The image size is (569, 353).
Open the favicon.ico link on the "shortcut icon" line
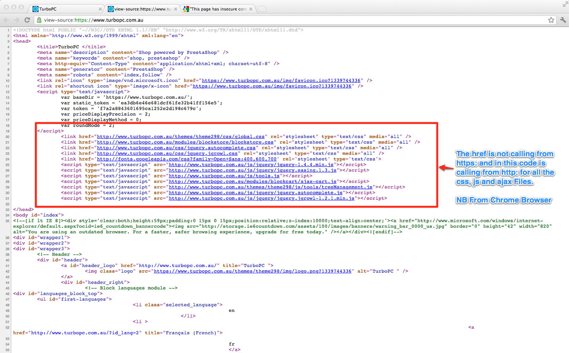(x=272, y=86)
